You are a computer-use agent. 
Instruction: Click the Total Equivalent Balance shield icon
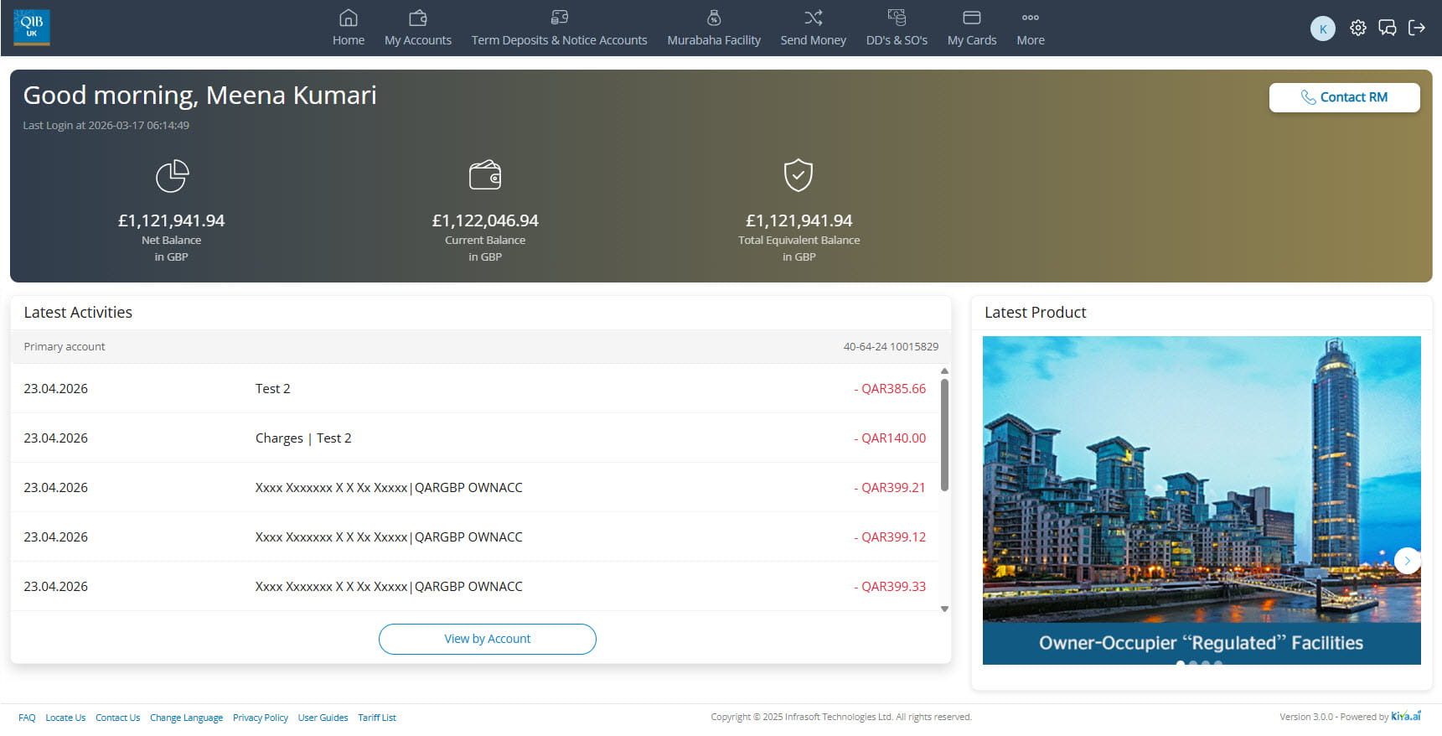coord(799,175)
